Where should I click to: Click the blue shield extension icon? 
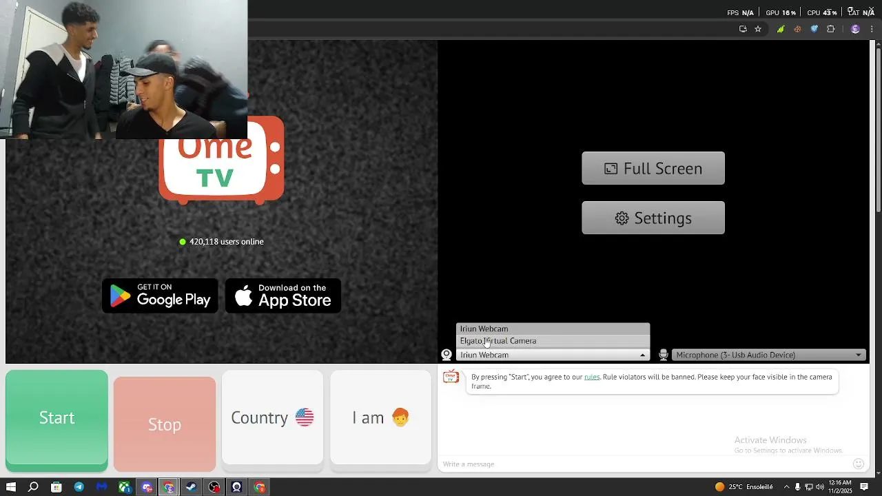[x=814, y=29]
